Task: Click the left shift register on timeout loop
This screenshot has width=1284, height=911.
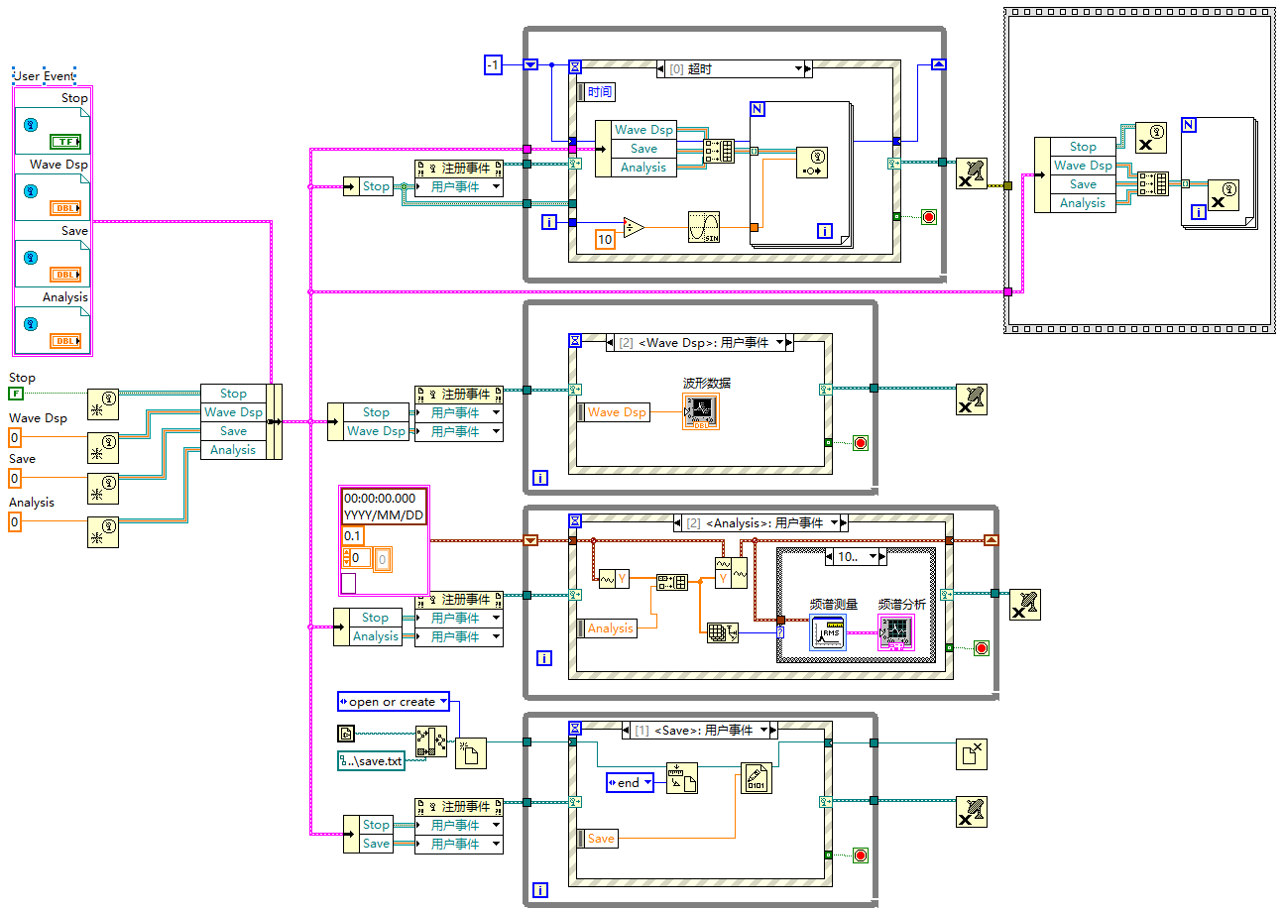Action: pos(530,65)
